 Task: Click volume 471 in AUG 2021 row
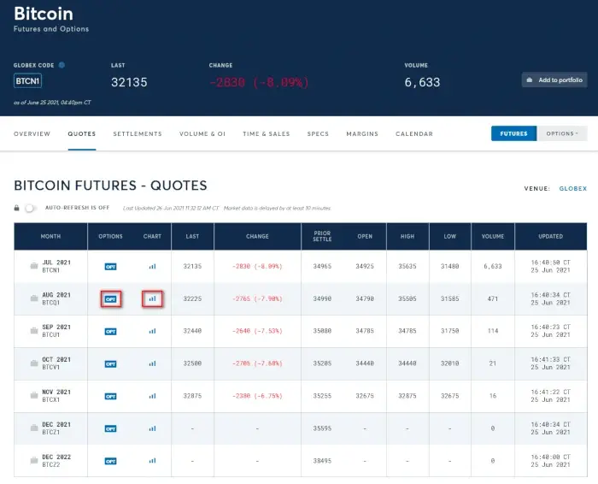(493, 299)
